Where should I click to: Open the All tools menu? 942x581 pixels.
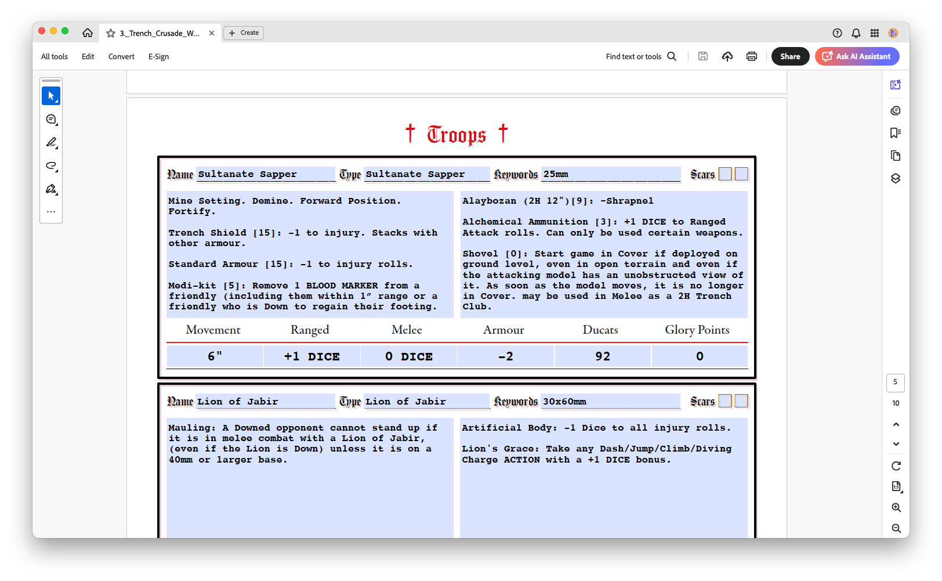[x=55, y=56]
